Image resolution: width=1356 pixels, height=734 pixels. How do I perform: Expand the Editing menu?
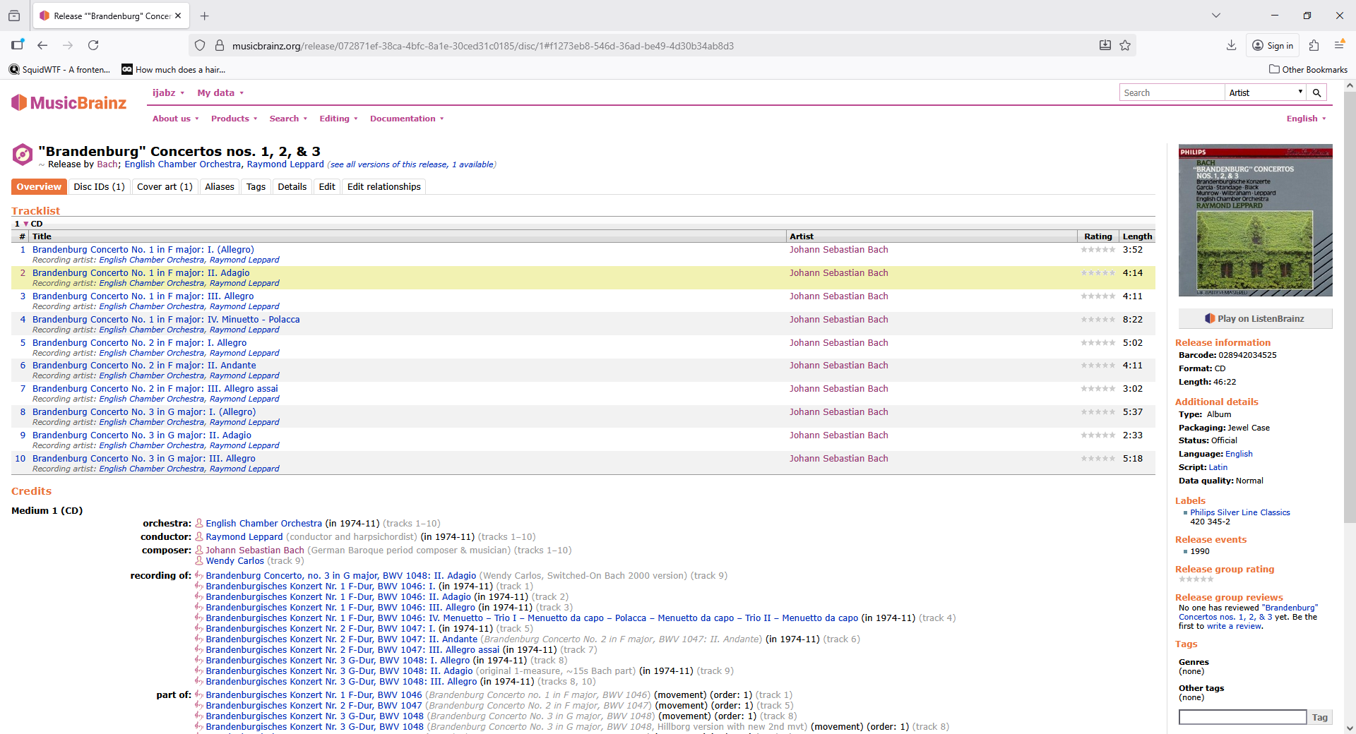point(338,119)
